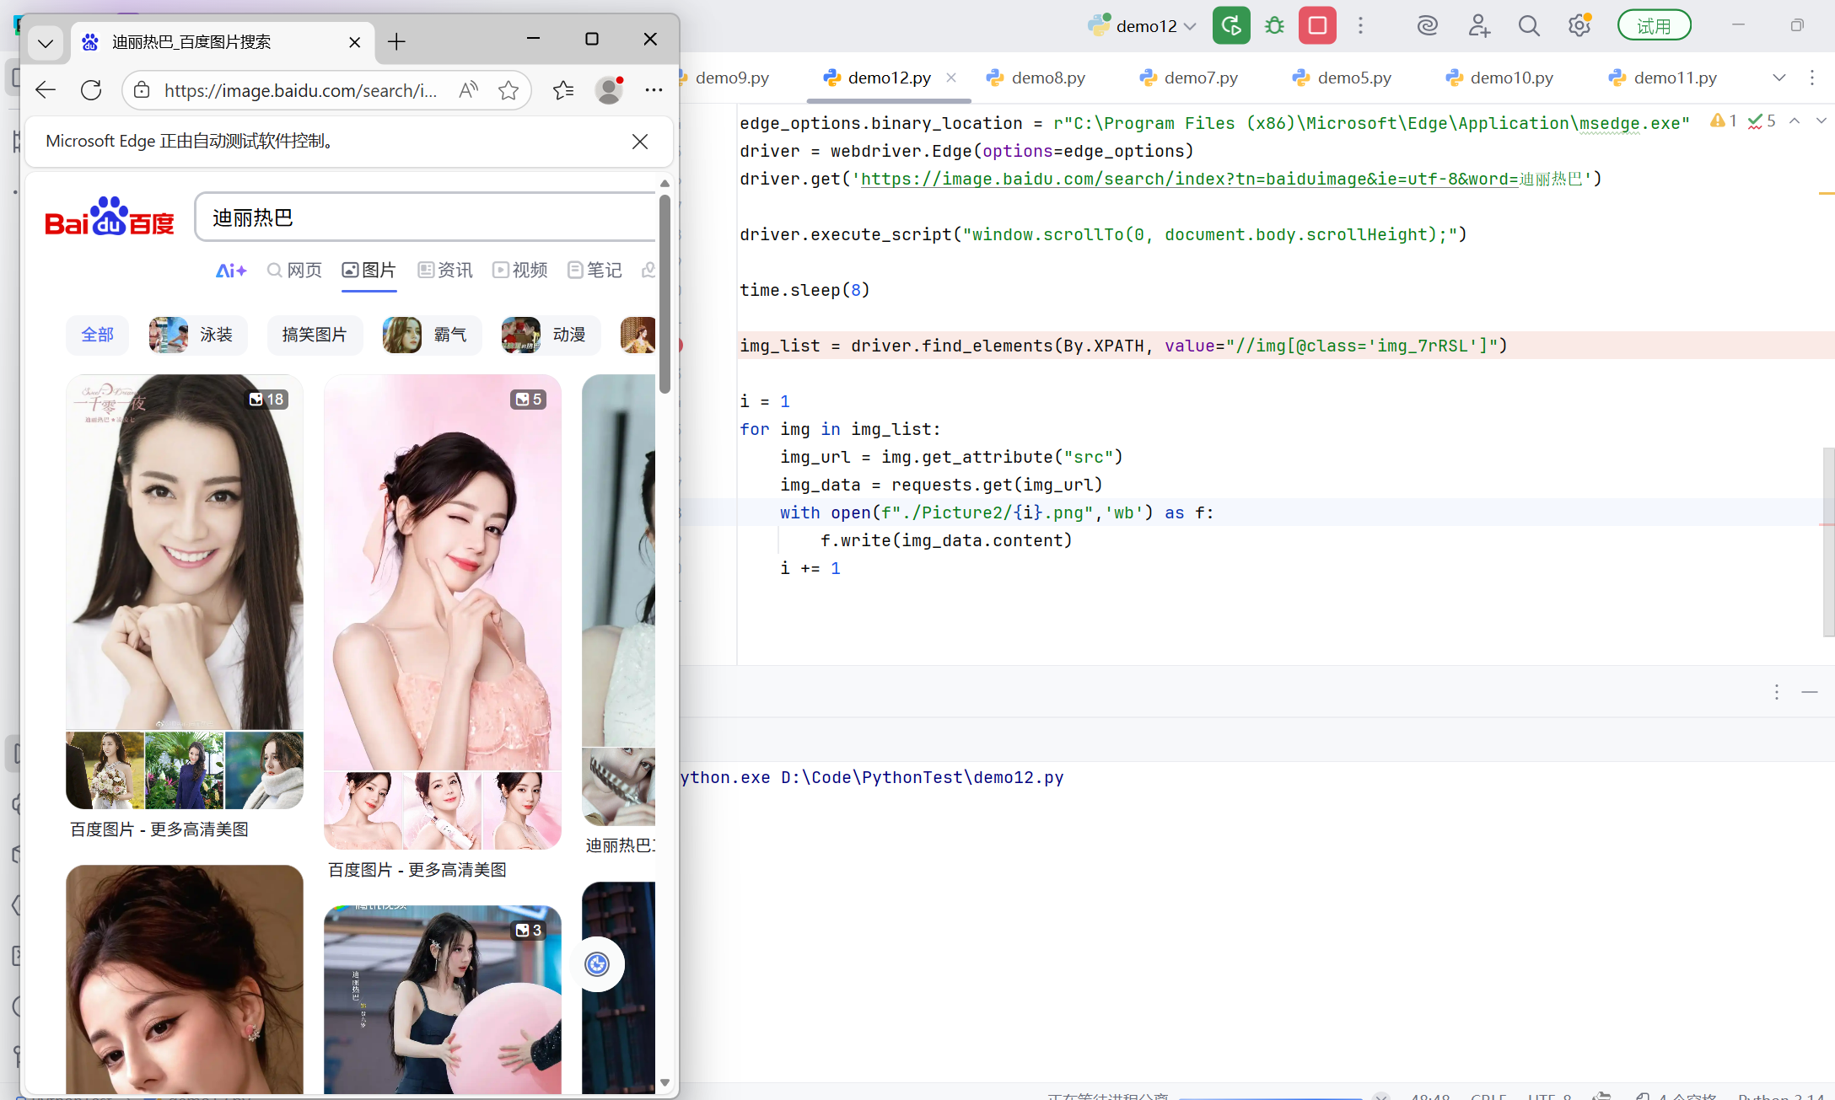Open Edge favorites list icon
Image resolution: width=1835 pixels, height=1100 pixels.
[563, 90]
